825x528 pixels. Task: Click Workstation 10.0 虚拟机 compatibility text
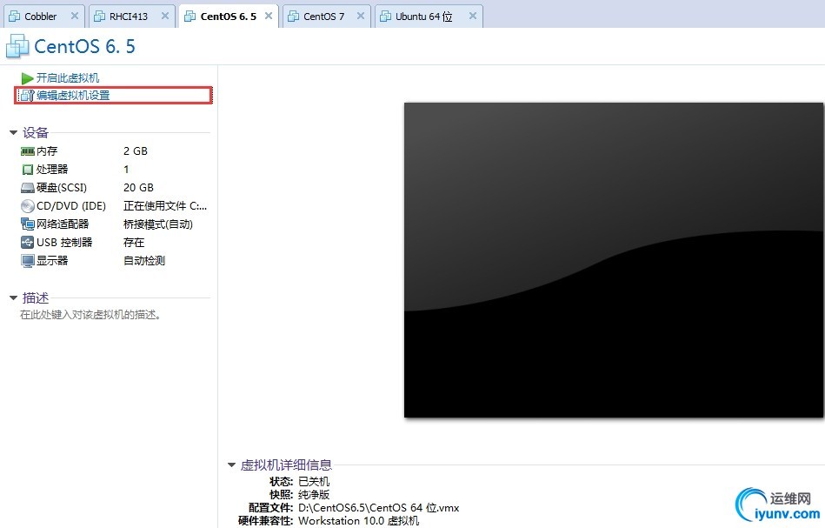pyautogui.click(x=359, y=521)
